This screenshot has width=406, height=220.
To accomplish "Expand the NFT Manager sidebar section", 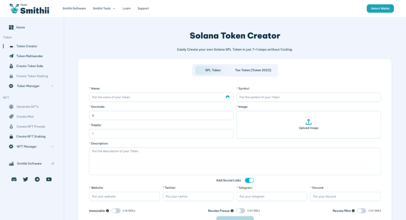I will pos(32,146).
